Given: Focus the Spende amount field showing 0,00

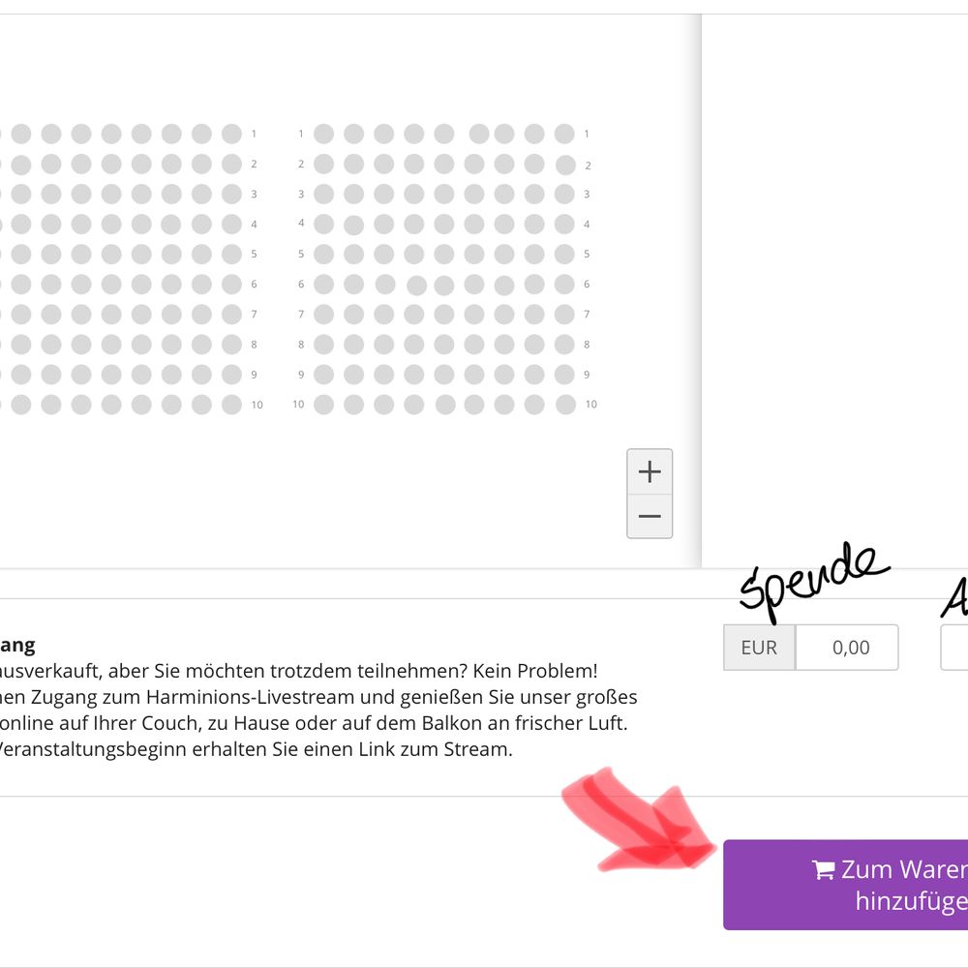Looking at the screenshot, I should (847, 647).
